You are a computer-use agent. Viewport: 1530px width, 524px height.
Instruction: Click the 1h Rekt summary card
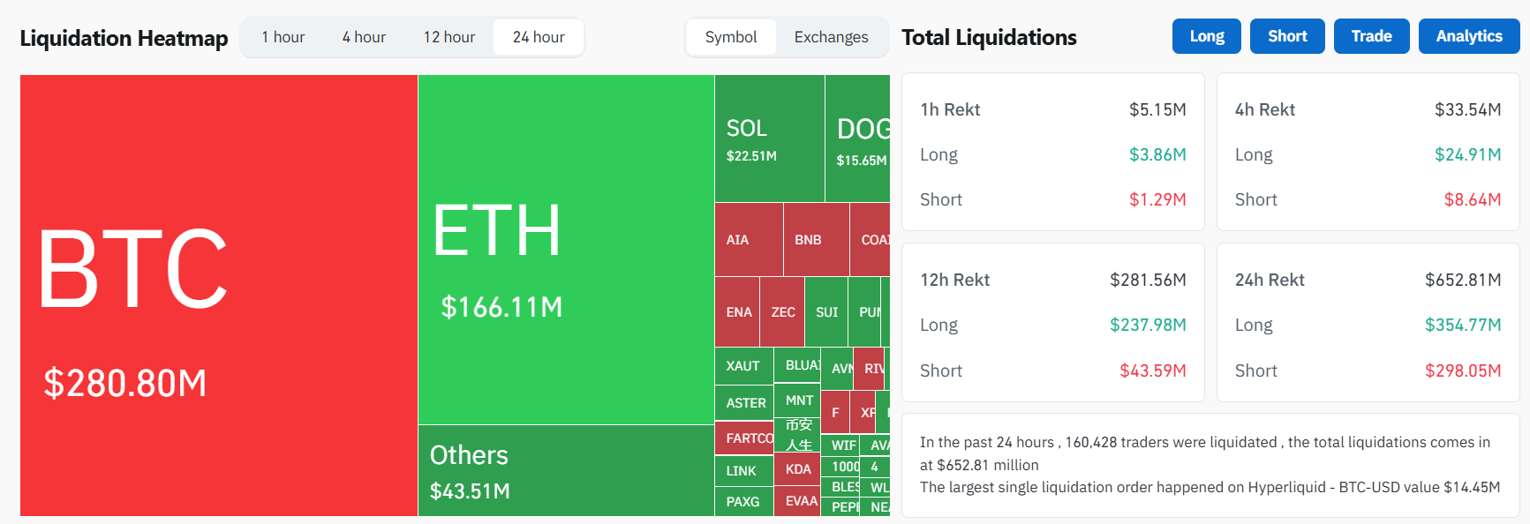point(1052,152)
